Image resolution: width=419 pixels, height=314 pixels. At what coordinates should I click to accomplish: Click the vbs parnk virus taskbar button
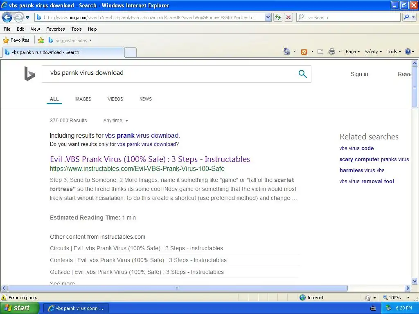[76, 308]
